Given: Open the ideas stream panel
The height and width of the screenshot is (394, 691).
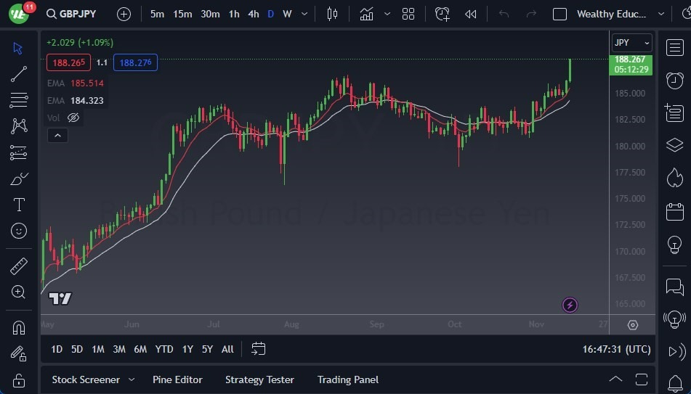Looking at the screenshot, I should pos(675,319).
